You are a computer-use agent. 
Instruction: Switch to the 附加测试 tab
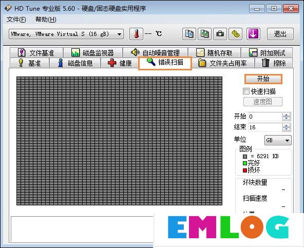pos(267,53)
